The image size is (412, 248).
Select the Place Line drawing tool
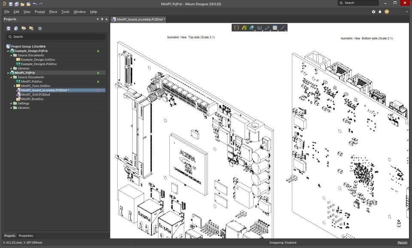282,27
